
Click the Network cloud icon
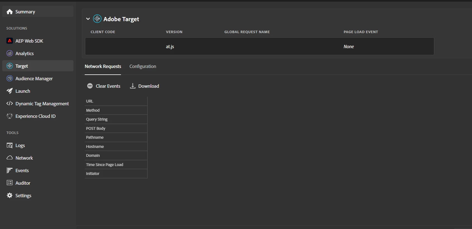(10, 158)
